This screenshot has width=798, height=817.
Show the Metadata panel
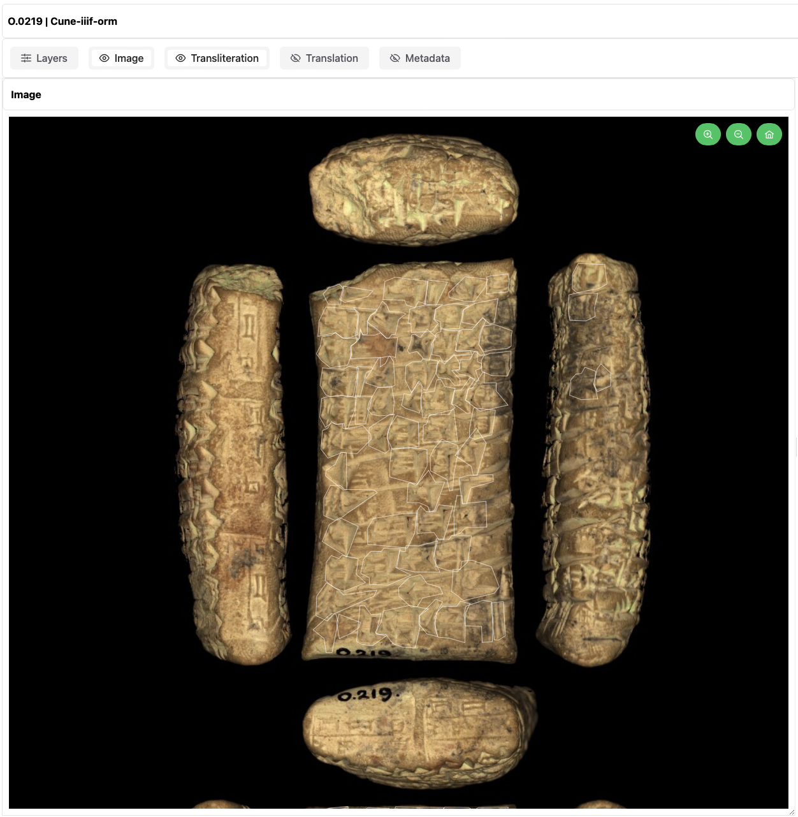pyautogui.click(x=420, y=58)
